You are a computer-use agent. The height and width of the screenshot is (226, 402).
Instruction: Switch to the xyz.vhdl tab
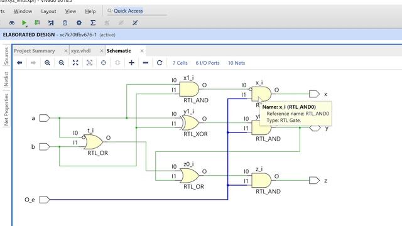(x=81, y=51)
